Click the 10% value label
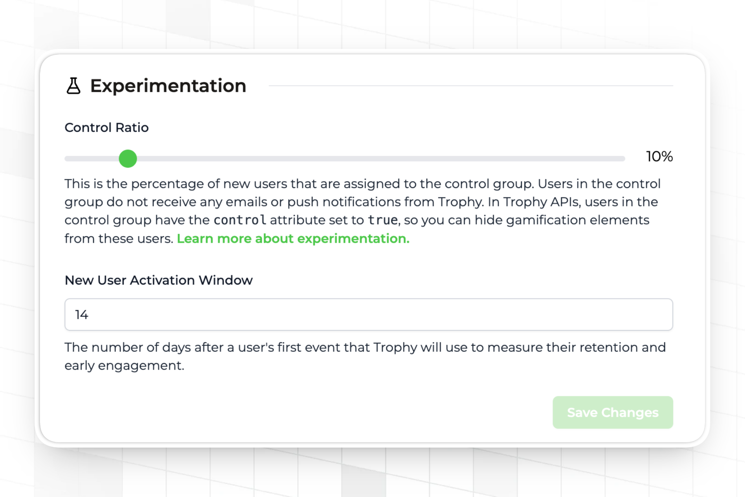Image resolution: width=745 pixels, height=497 pixels. click(658, 157)
